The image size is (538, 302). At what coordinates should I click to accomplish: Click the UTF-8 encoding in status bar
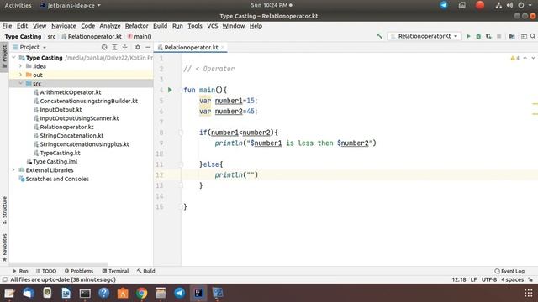coord(489,279)
